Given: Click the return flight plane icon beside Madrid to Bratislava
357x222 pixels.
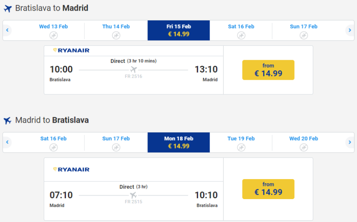Looking at the screenshot, I should pos(8,121).
